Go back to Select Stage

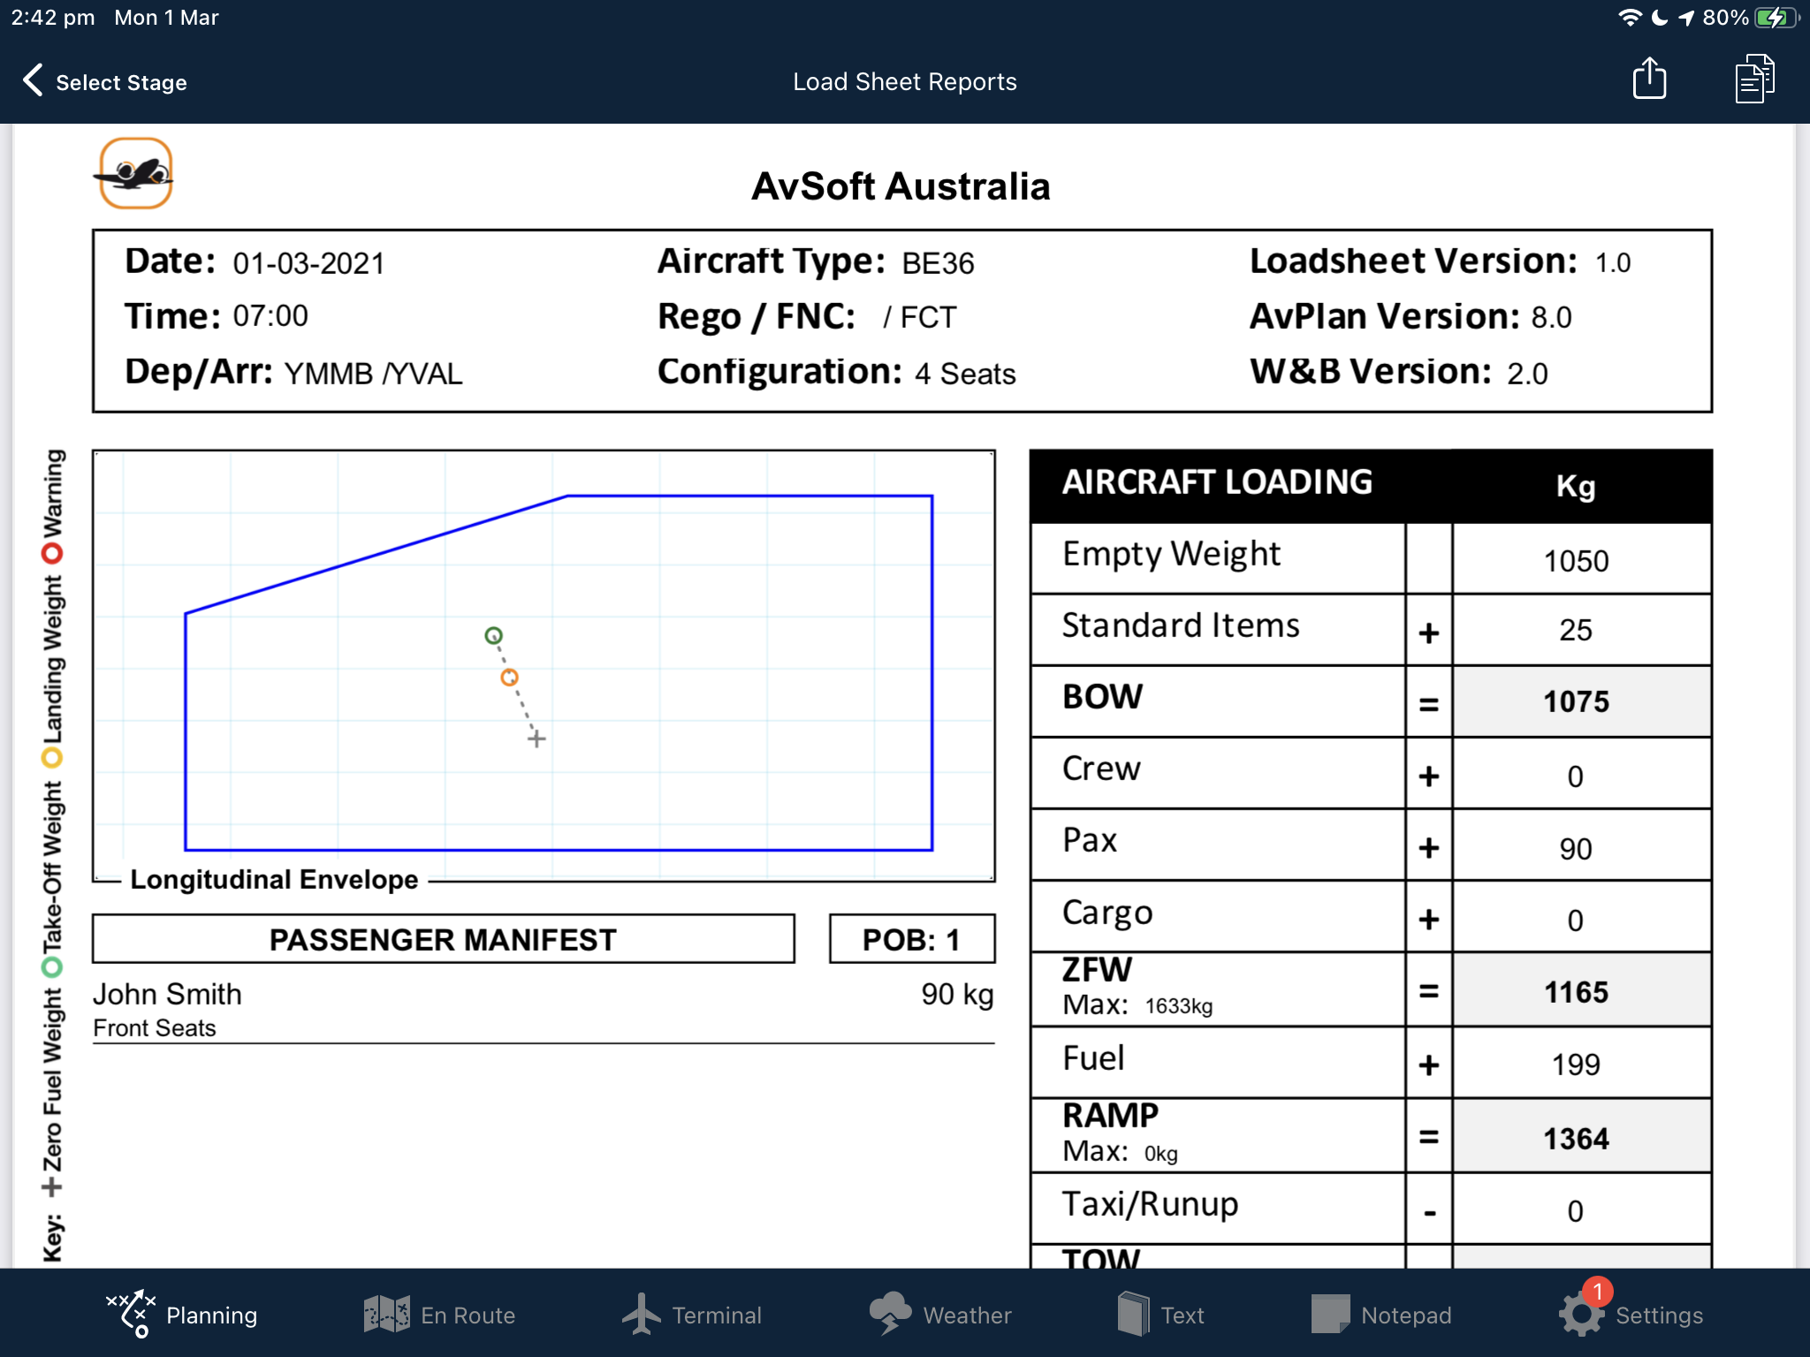[104, 81]
